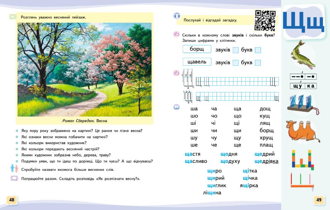Click the question 'Які кольори використав художник?'
Viewport: 330px width, 210px height.
pyautogui.click(x=54, y=143)
